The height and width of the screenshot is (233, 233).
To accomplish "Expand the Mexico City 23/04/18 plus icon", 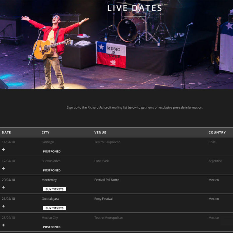I will pos(3,225).
